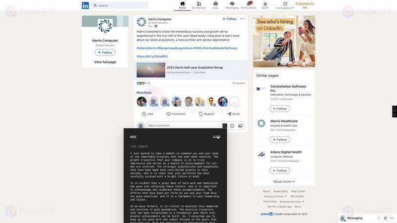Click the #WeAreHarris hashtag
This screenshot has height=223, width=397.
click(x=146, y=48)
